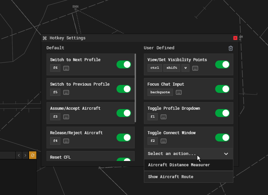
Task: Click chevron arrow on action selector
Action: 226,154
